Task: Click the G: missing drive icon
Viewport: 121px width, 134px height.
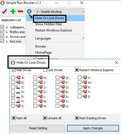Action: coord(18,106)
